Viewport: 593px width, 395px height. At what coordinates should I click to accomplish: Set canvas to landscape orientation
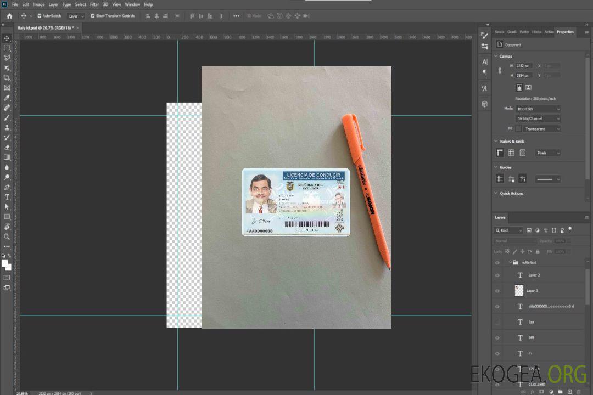click(528, 88)
